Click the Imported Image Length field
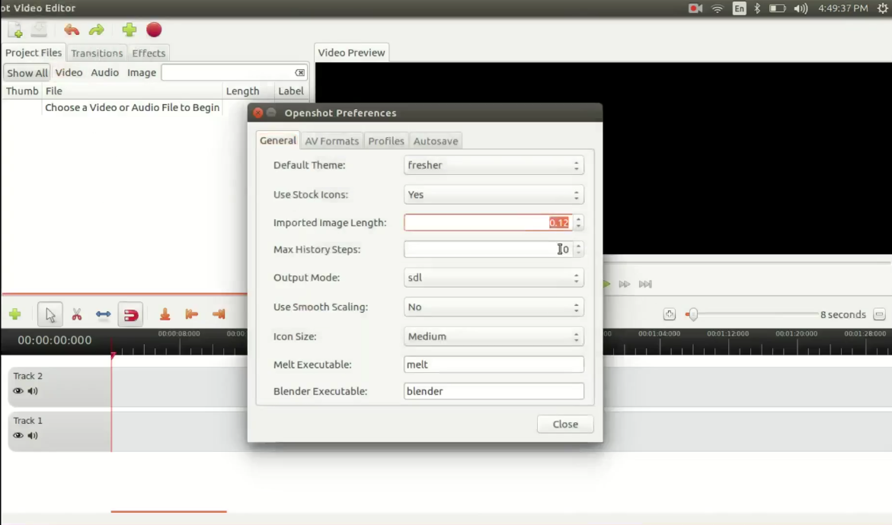The image size is (892, 525). click(x=488, y=223)
